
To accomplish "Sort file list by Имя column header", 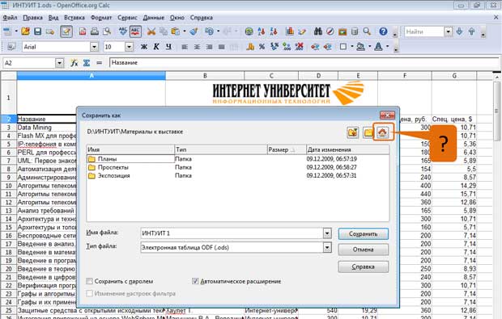I will (130, 149).
